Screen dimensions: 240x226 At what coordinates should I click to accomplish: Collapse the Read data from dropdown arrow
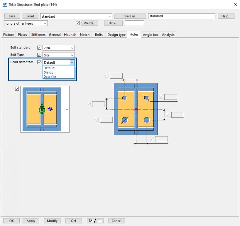72,62
